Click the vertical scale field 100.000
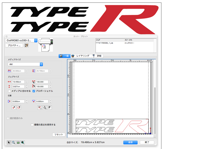The image size is (198, 149). [42, 86]
